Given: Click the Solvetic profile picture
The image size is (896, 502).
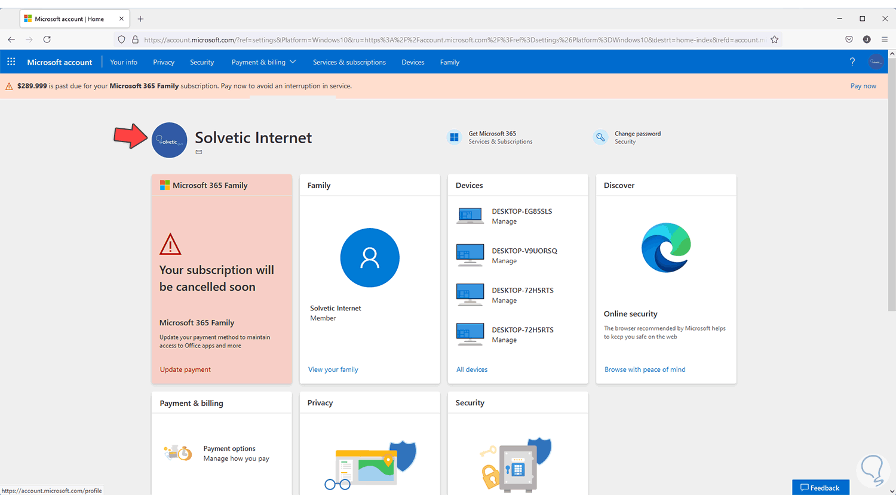Looking at the screenshot, I should 169,140.
